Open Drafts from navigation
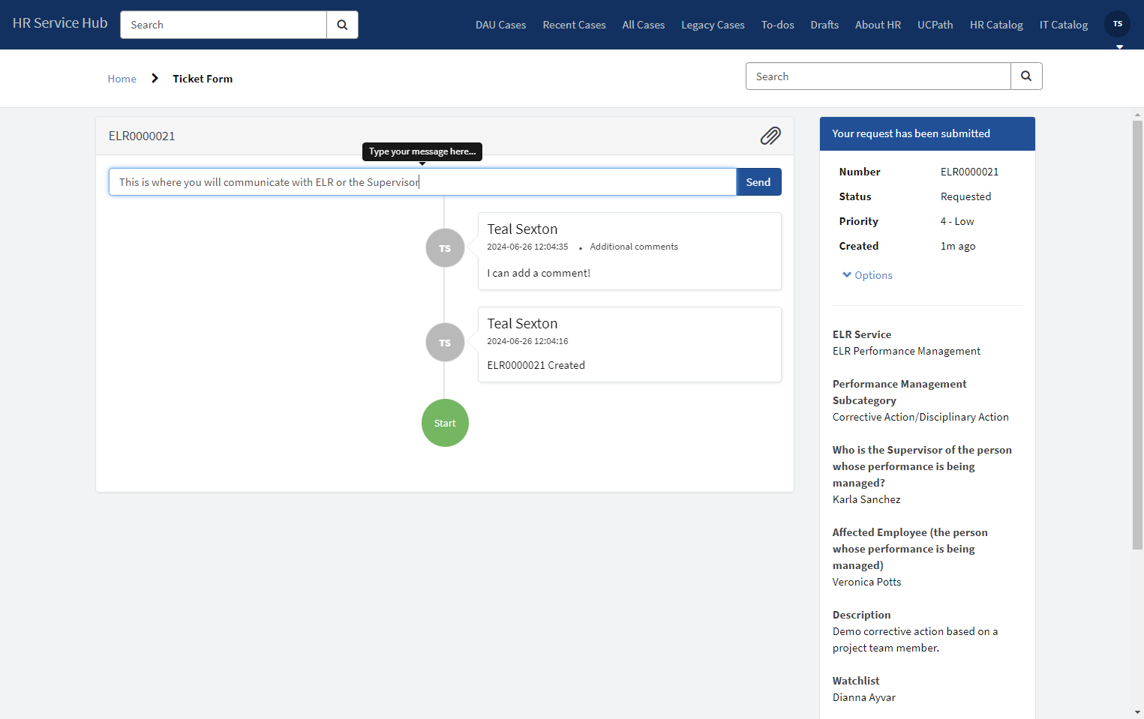Screen dimensions: 1144x719 pos(824,25)
